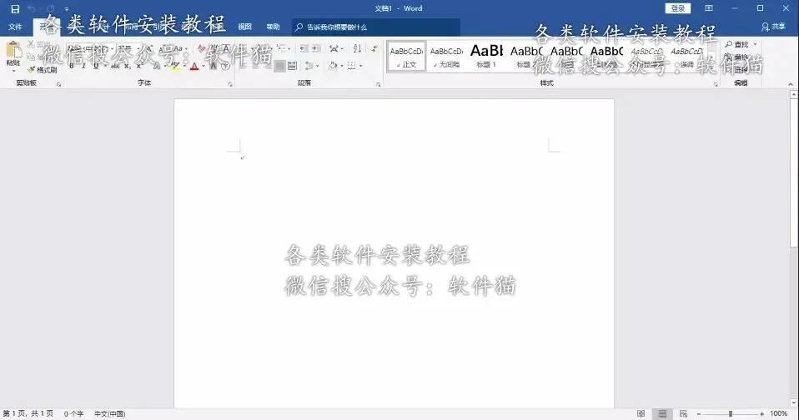Click the 共享 (Share) button
Image resolution: width=799 pixels, height=420 pixels.
773,27
